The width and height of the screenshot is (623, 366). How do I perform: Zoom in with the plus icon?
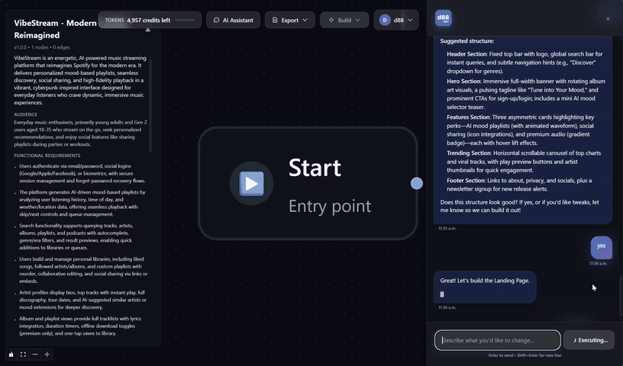[47, 355]
